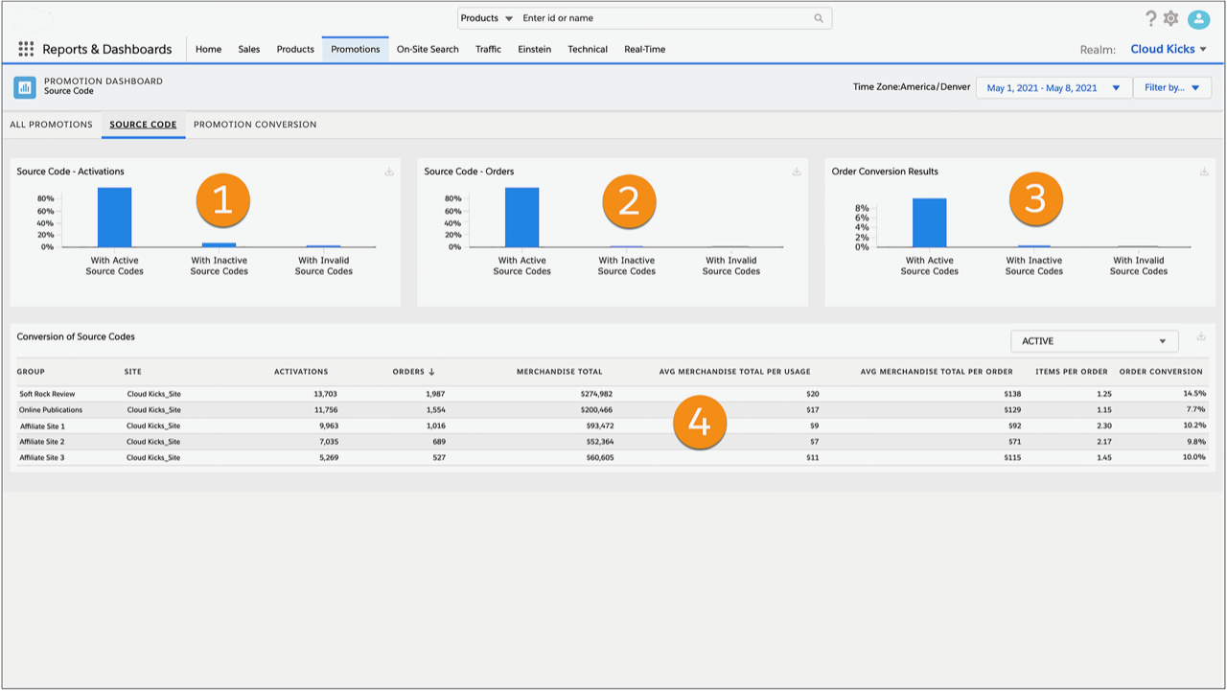This screenshot has width=1227, height=691.
Task: Download the Conversion of Source Codes table
Action: [1201, 336]
